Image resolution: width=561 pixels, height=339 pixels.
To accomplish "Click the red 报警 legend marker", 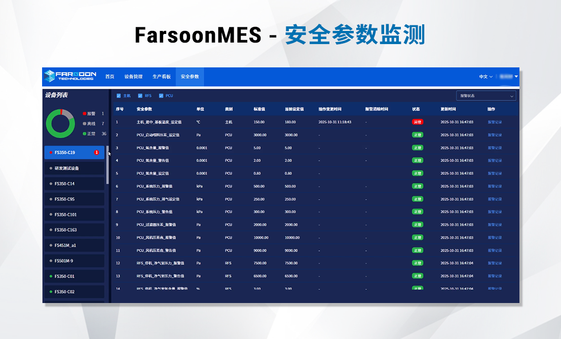I will pos(84,114).
